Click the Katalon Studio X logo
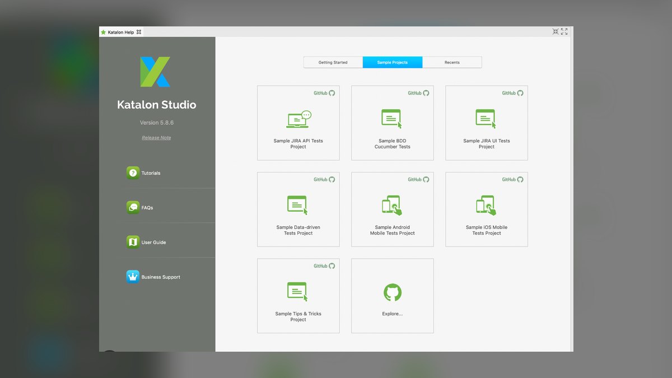The width and height of the screenshot is (672, 378). [155, 72]
